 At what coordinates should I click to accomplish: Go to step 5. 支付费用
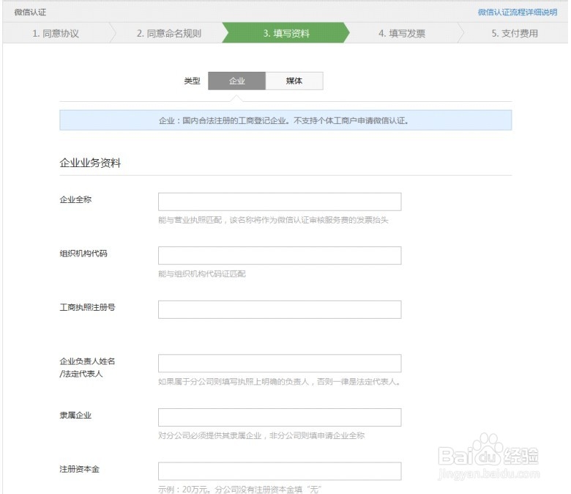(515, 33)
